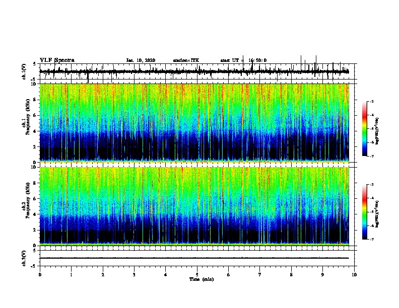399x308 pixels.
Task: Click the '2' kHz tick of ch.2 spectrogram
Action: pyautogui.click(x=35, y=230)
